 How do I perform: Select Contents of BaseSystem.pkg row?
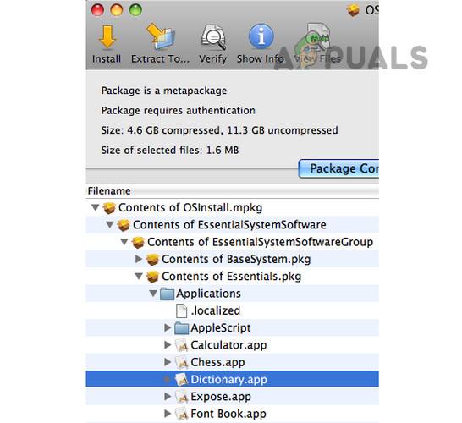[x=232, y=259]
